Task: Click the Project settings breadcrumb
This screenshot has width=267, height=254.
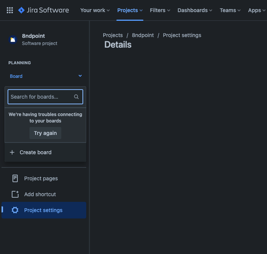Action: [182, 35]
